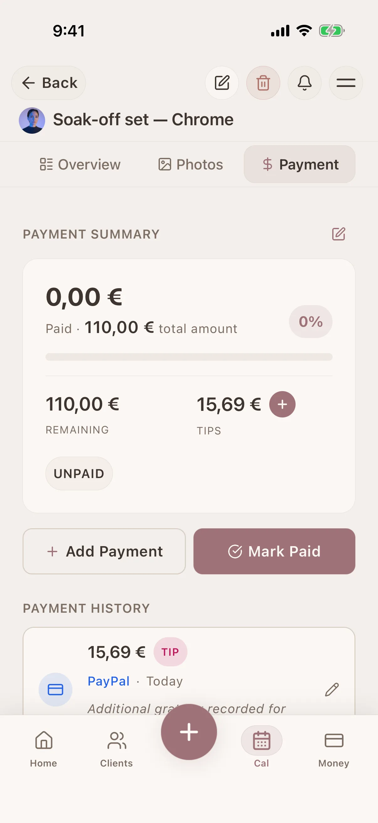Image resolution: width=378 pixels, height=823 pixels.
Task: Tap the edit appointment icon in header
Action: pyautogui.click(x=222, y=83)
